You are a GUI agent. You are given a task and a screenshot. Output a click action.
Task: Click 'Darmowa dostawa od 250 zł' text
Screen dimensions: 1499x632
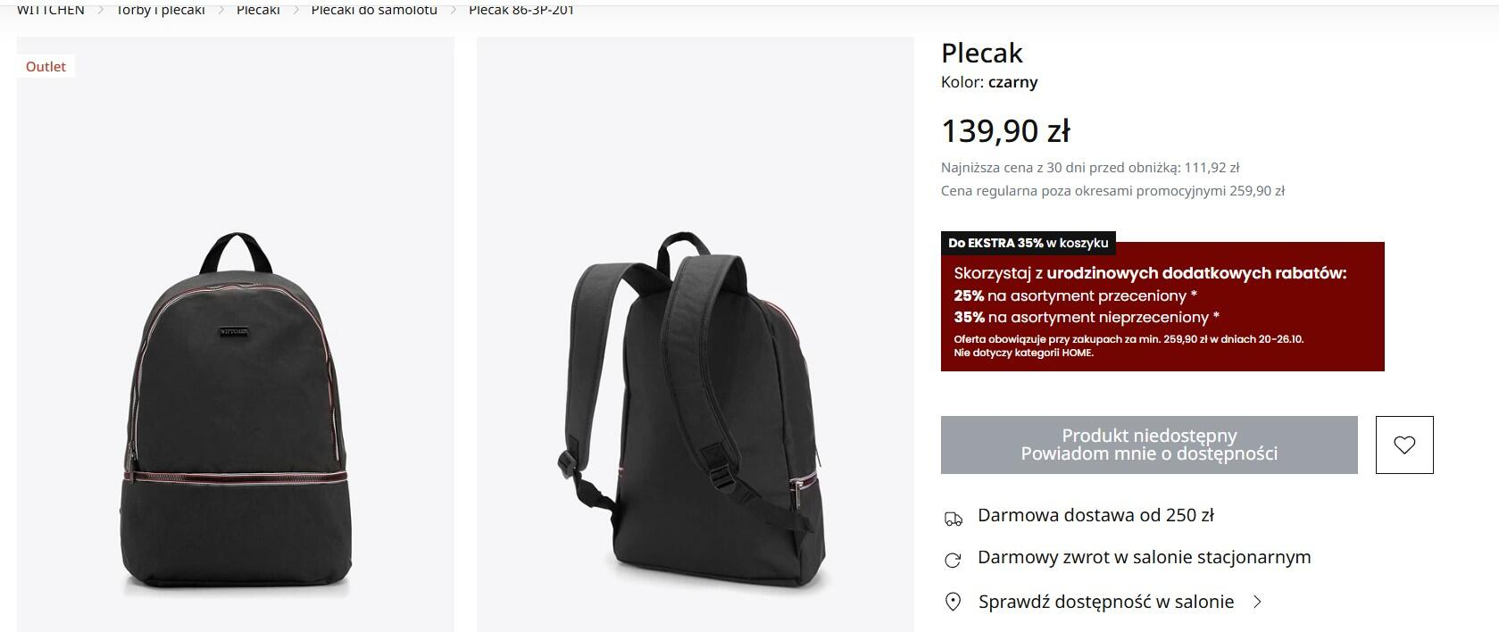(x=1095, y=515)
